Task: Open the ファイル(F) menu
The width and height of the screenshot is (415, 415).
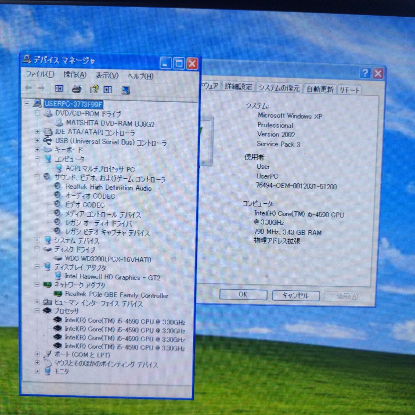Action: coord(40,74)
